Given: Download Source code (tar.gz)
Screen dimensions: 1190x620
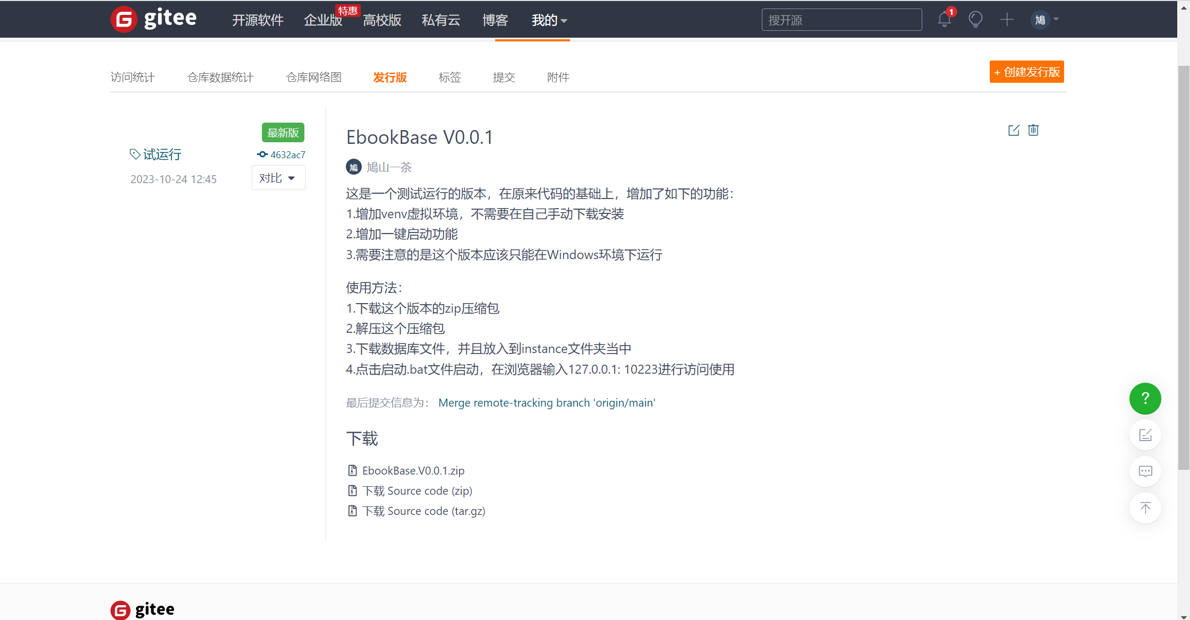Looking at the screenshot, I should [423, 511].
